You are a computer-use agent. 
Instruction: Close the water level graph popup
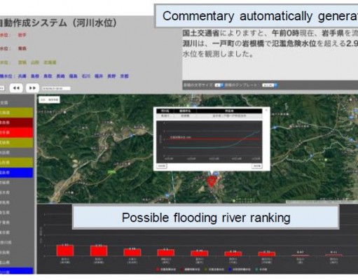click(x=266, y=110)
